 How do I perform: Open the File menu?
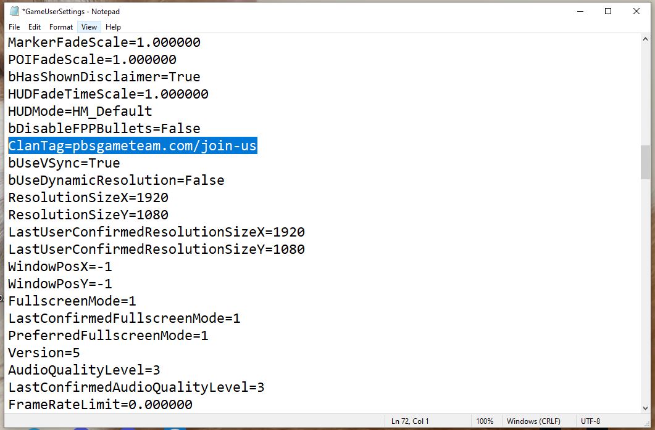(14, 27)
